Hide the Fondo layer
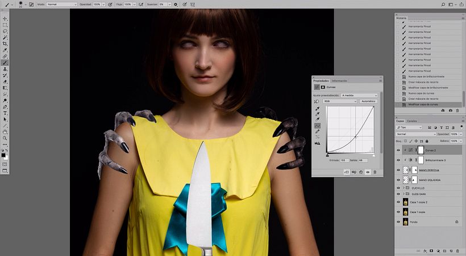This screenshot has height=256, width=466. tap(398, 221)
